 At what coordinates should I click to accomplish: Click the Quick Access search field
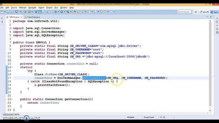pos(184,12)
